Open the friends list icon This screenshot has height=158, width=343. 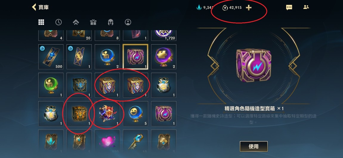click(306, 7)
